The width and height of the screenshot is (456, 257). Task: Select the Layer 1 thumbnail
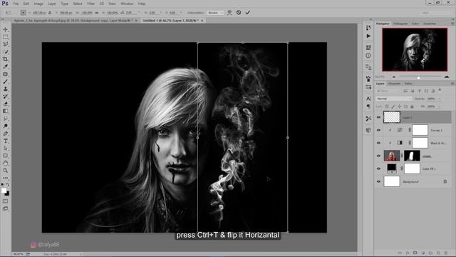point(392,117)
